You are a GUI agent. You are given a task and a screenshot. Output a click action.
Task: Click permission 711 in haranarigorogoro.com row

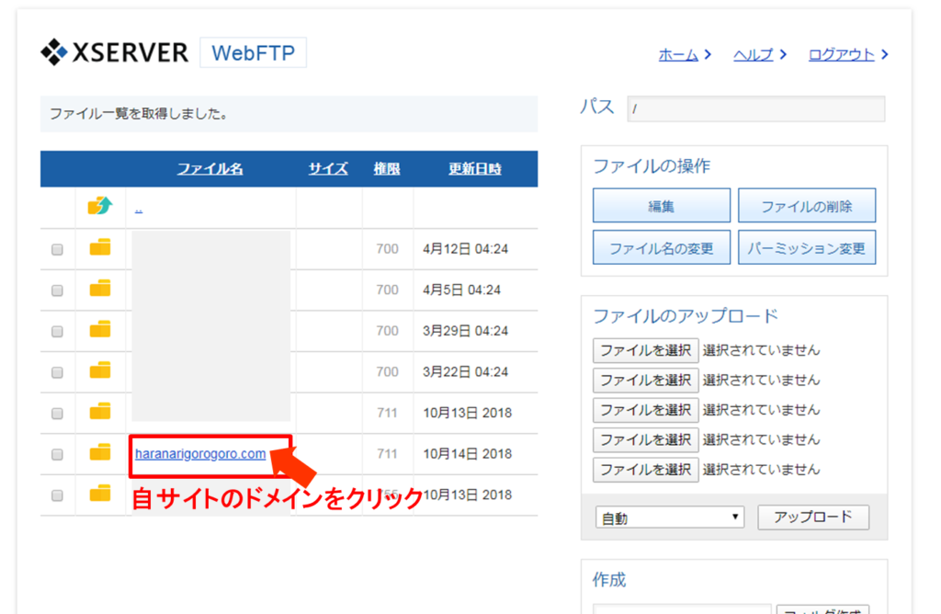tap(387, 454)
